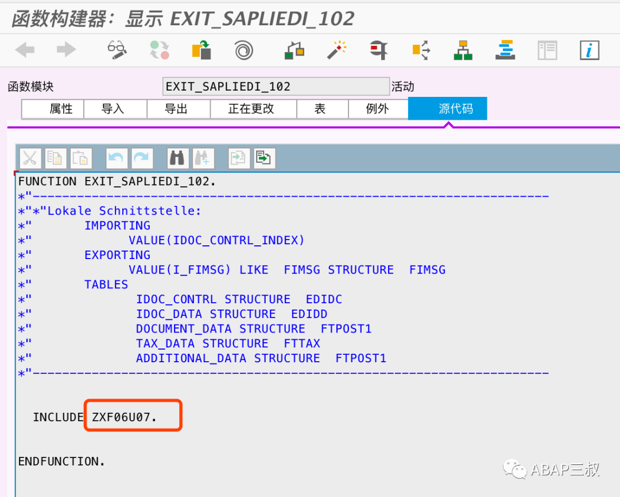The width and height of the screenshot is (620, 497).
Task: Click the grayed Insert statement pattern icon
Action: (239, 159)
